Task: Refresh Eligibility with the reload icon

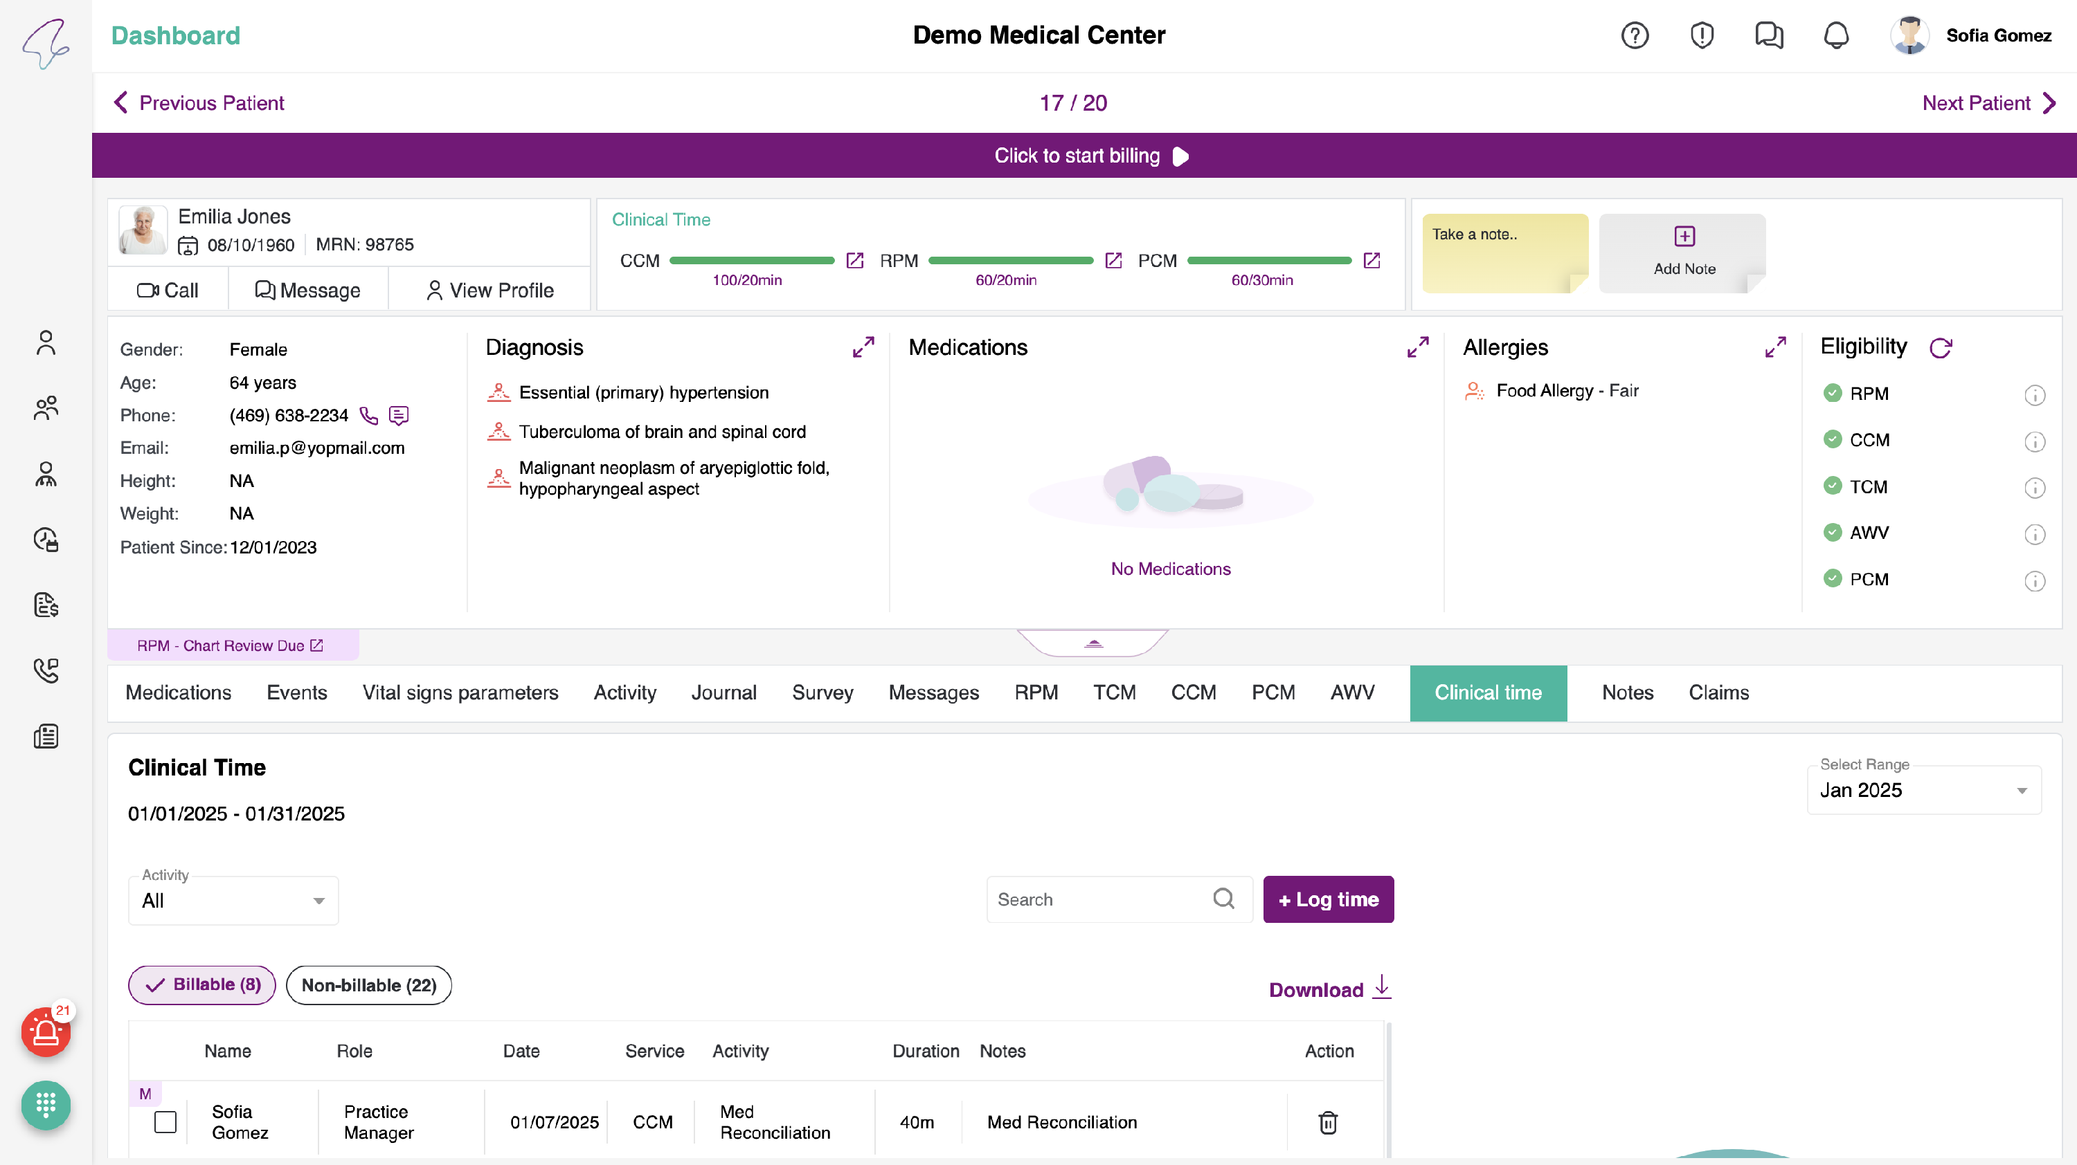Action: (1940, 348)
